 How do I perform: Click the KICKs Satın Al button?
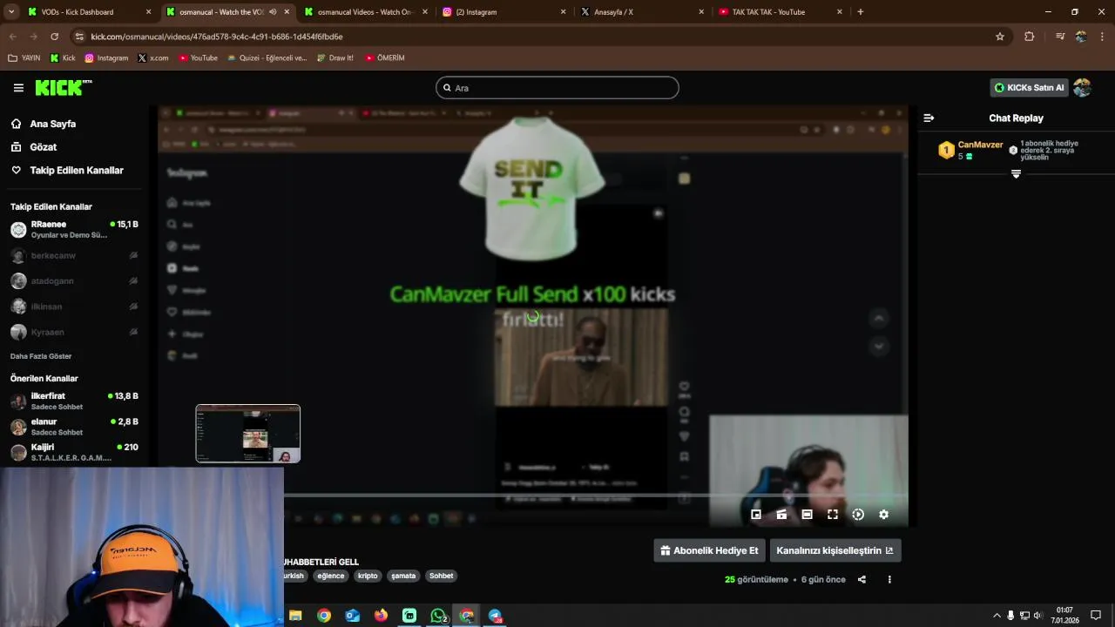pos(1029,88)
